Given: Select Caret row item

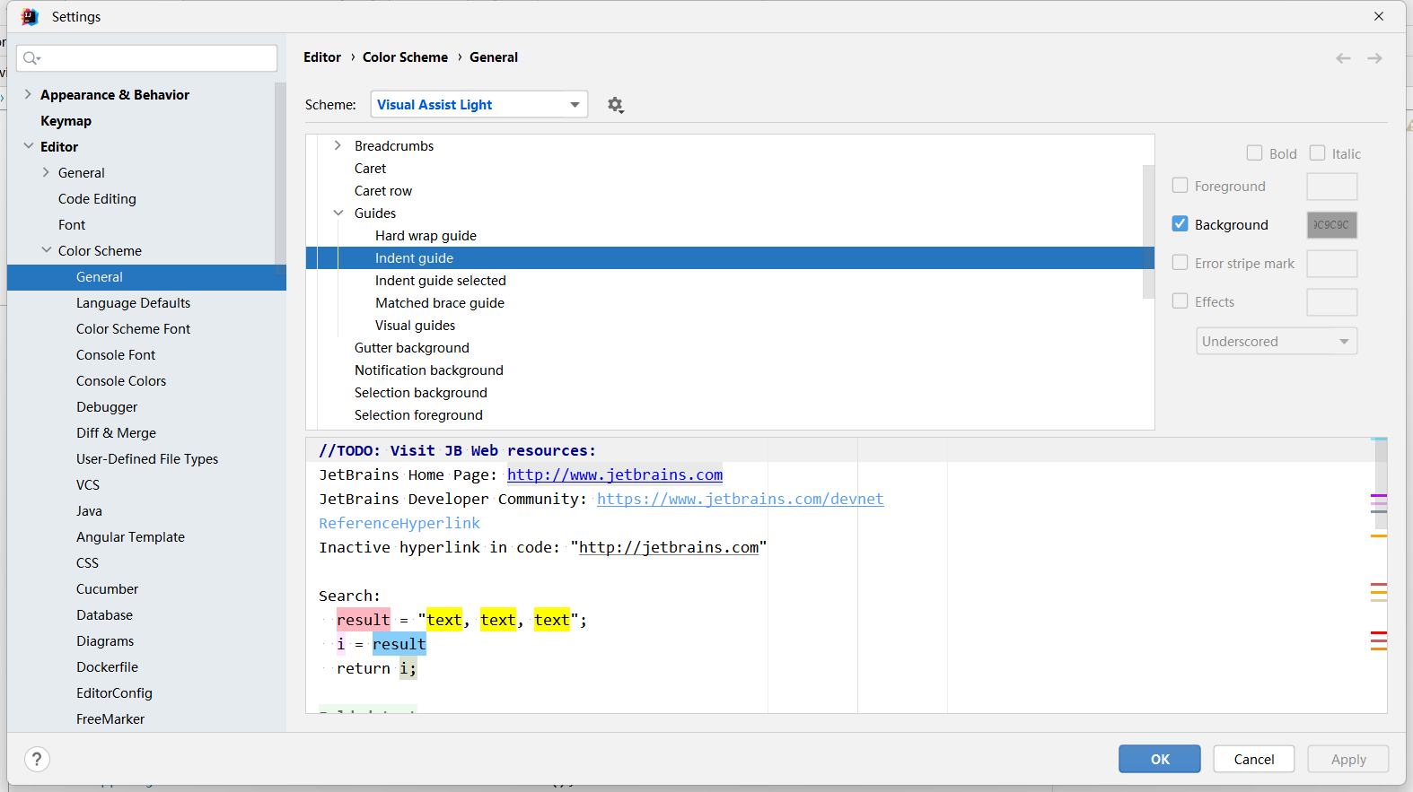Looking at the screenshot, I should point(383,191).
